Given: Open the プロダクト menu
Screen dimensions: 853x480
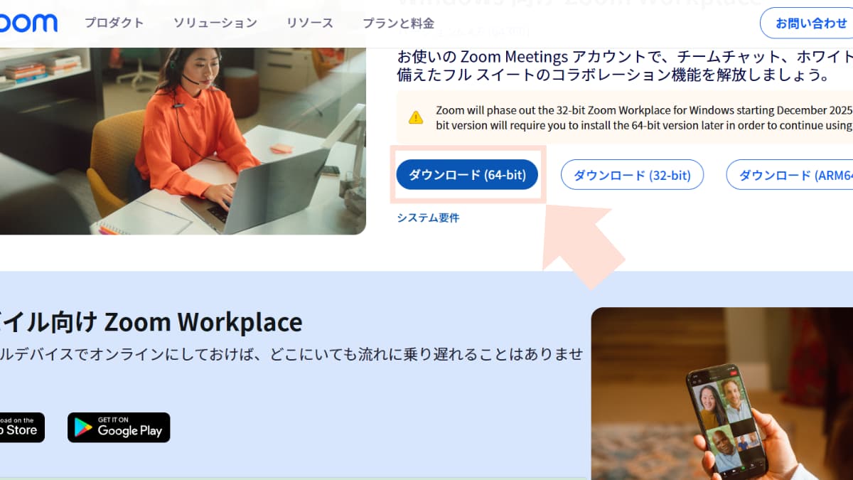Looking at the screenshot, I should (x=114, y=23).
